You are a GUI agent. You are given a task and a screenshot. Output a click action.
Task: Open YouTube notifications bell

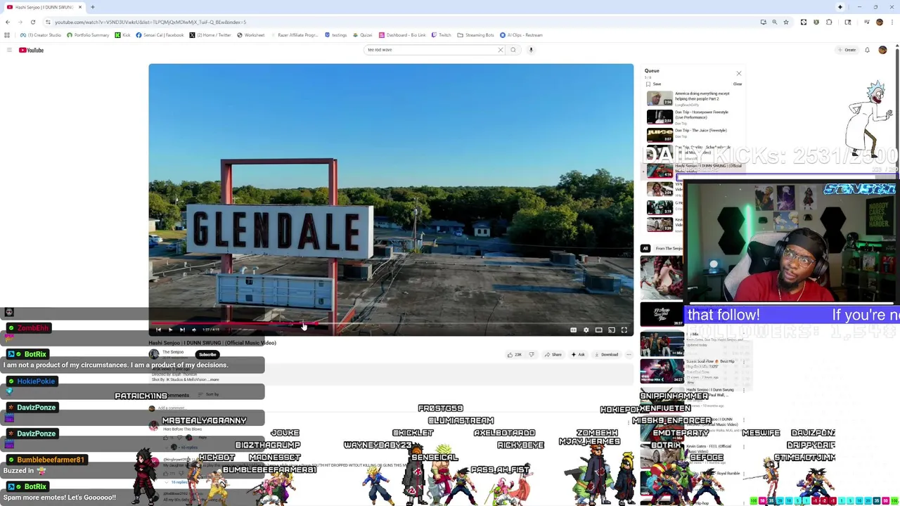click(x=867, y=50)
